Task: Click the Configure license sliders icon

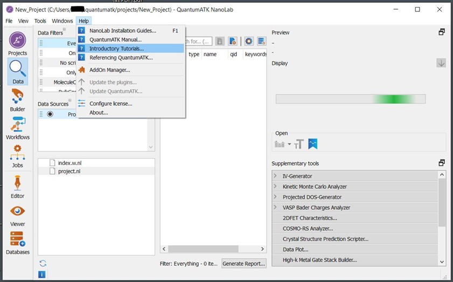Action: [81, 103]
